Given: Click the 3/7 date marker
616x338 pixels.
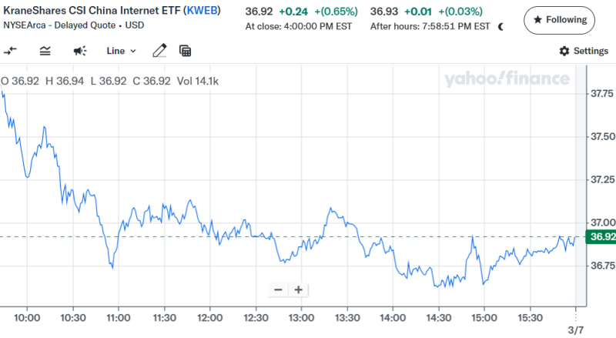Looking at the screenshot, I should click(576, 329).
